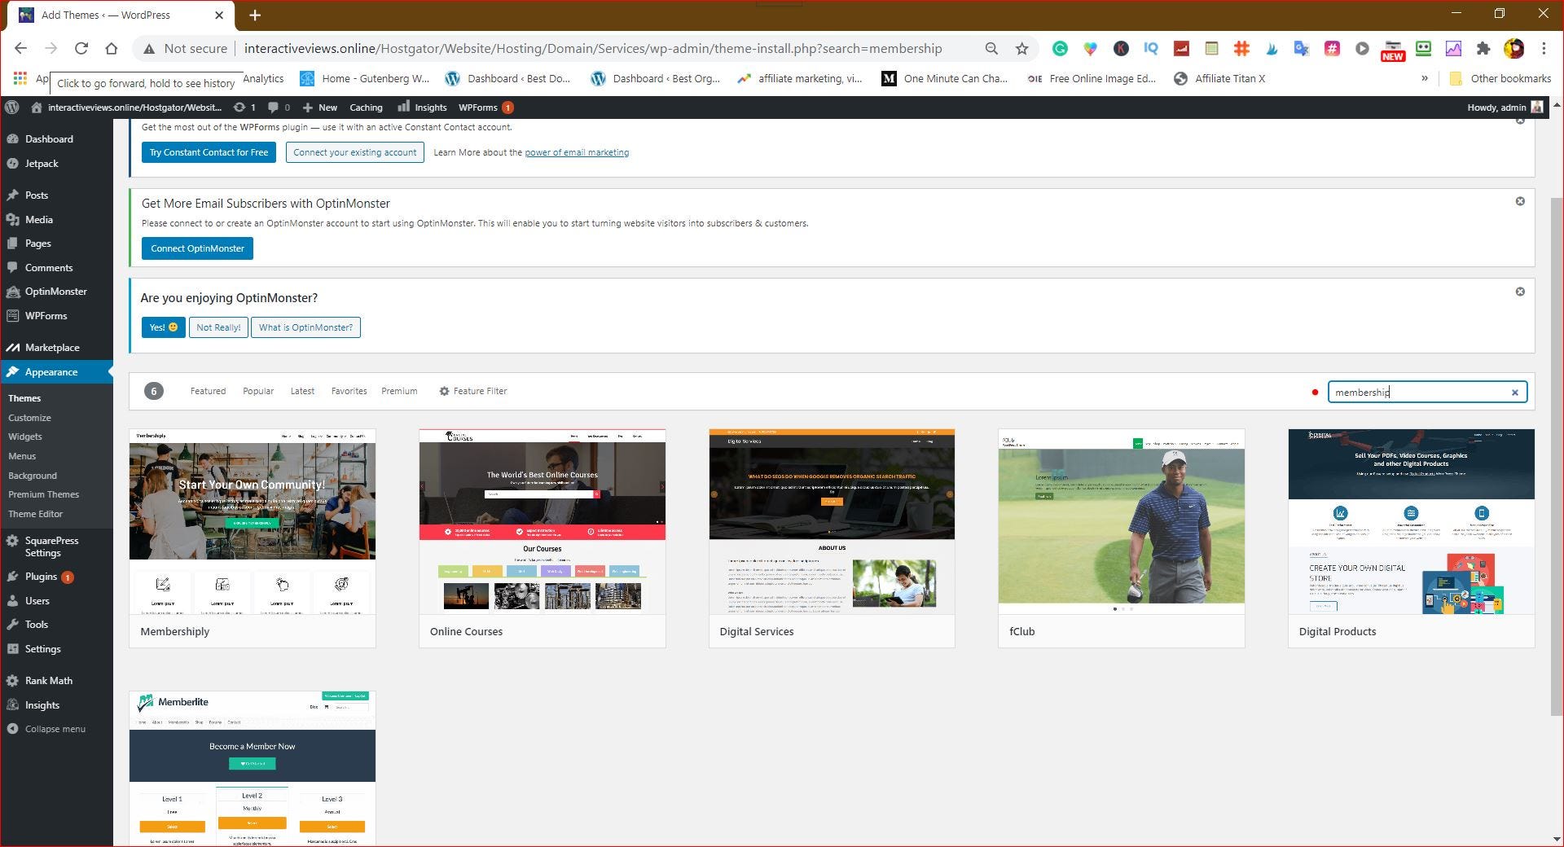Open OptinMonster in the sidebar
1564x847 pixels.
[56, 292]
